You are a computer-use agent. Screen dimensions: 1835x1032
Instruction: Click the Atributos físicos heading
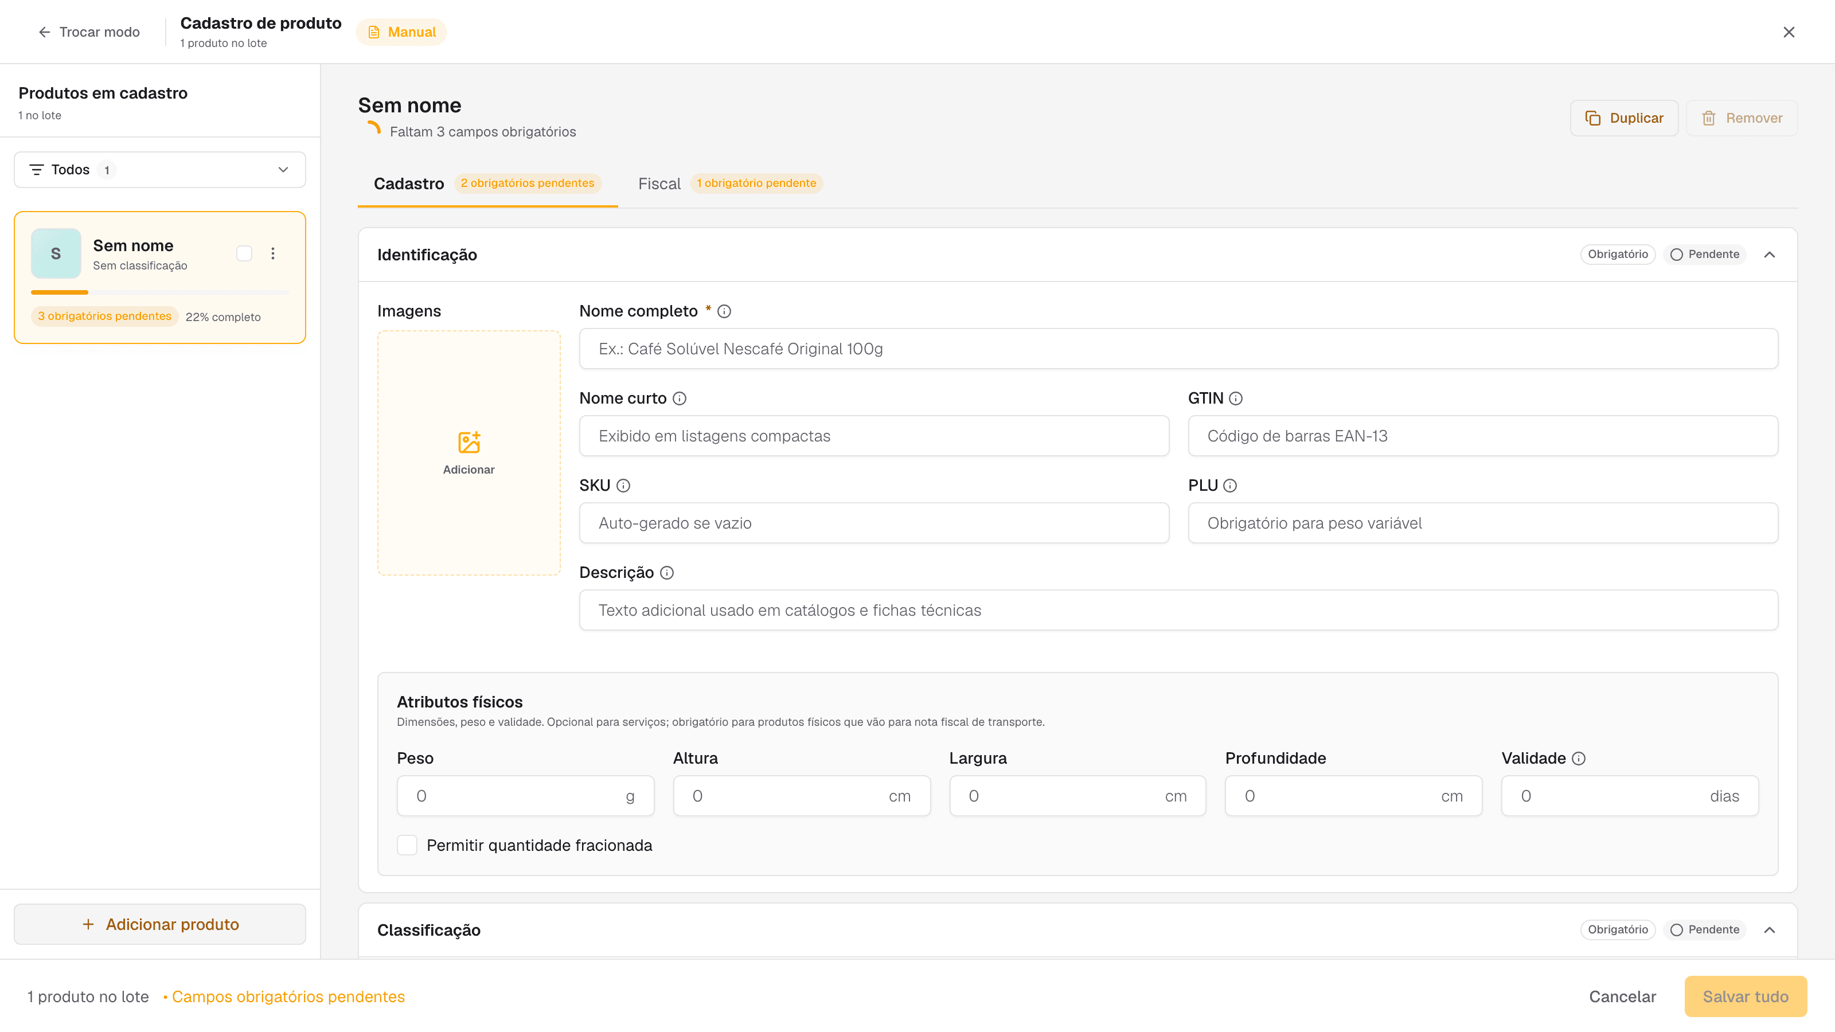[x=459, y=702]
